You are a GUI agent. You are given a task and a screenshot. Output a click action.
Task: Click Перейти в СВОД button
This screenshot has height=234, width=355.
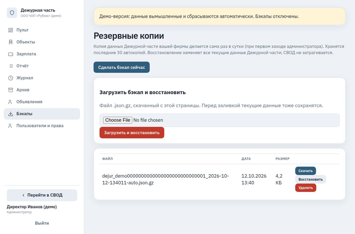click(42, 195)
